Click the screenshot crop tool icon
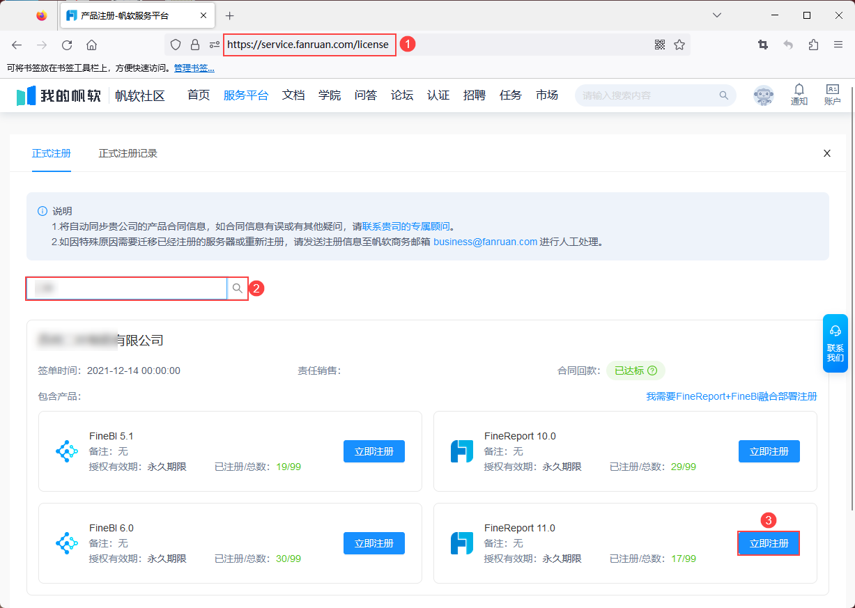 (763, 45)
